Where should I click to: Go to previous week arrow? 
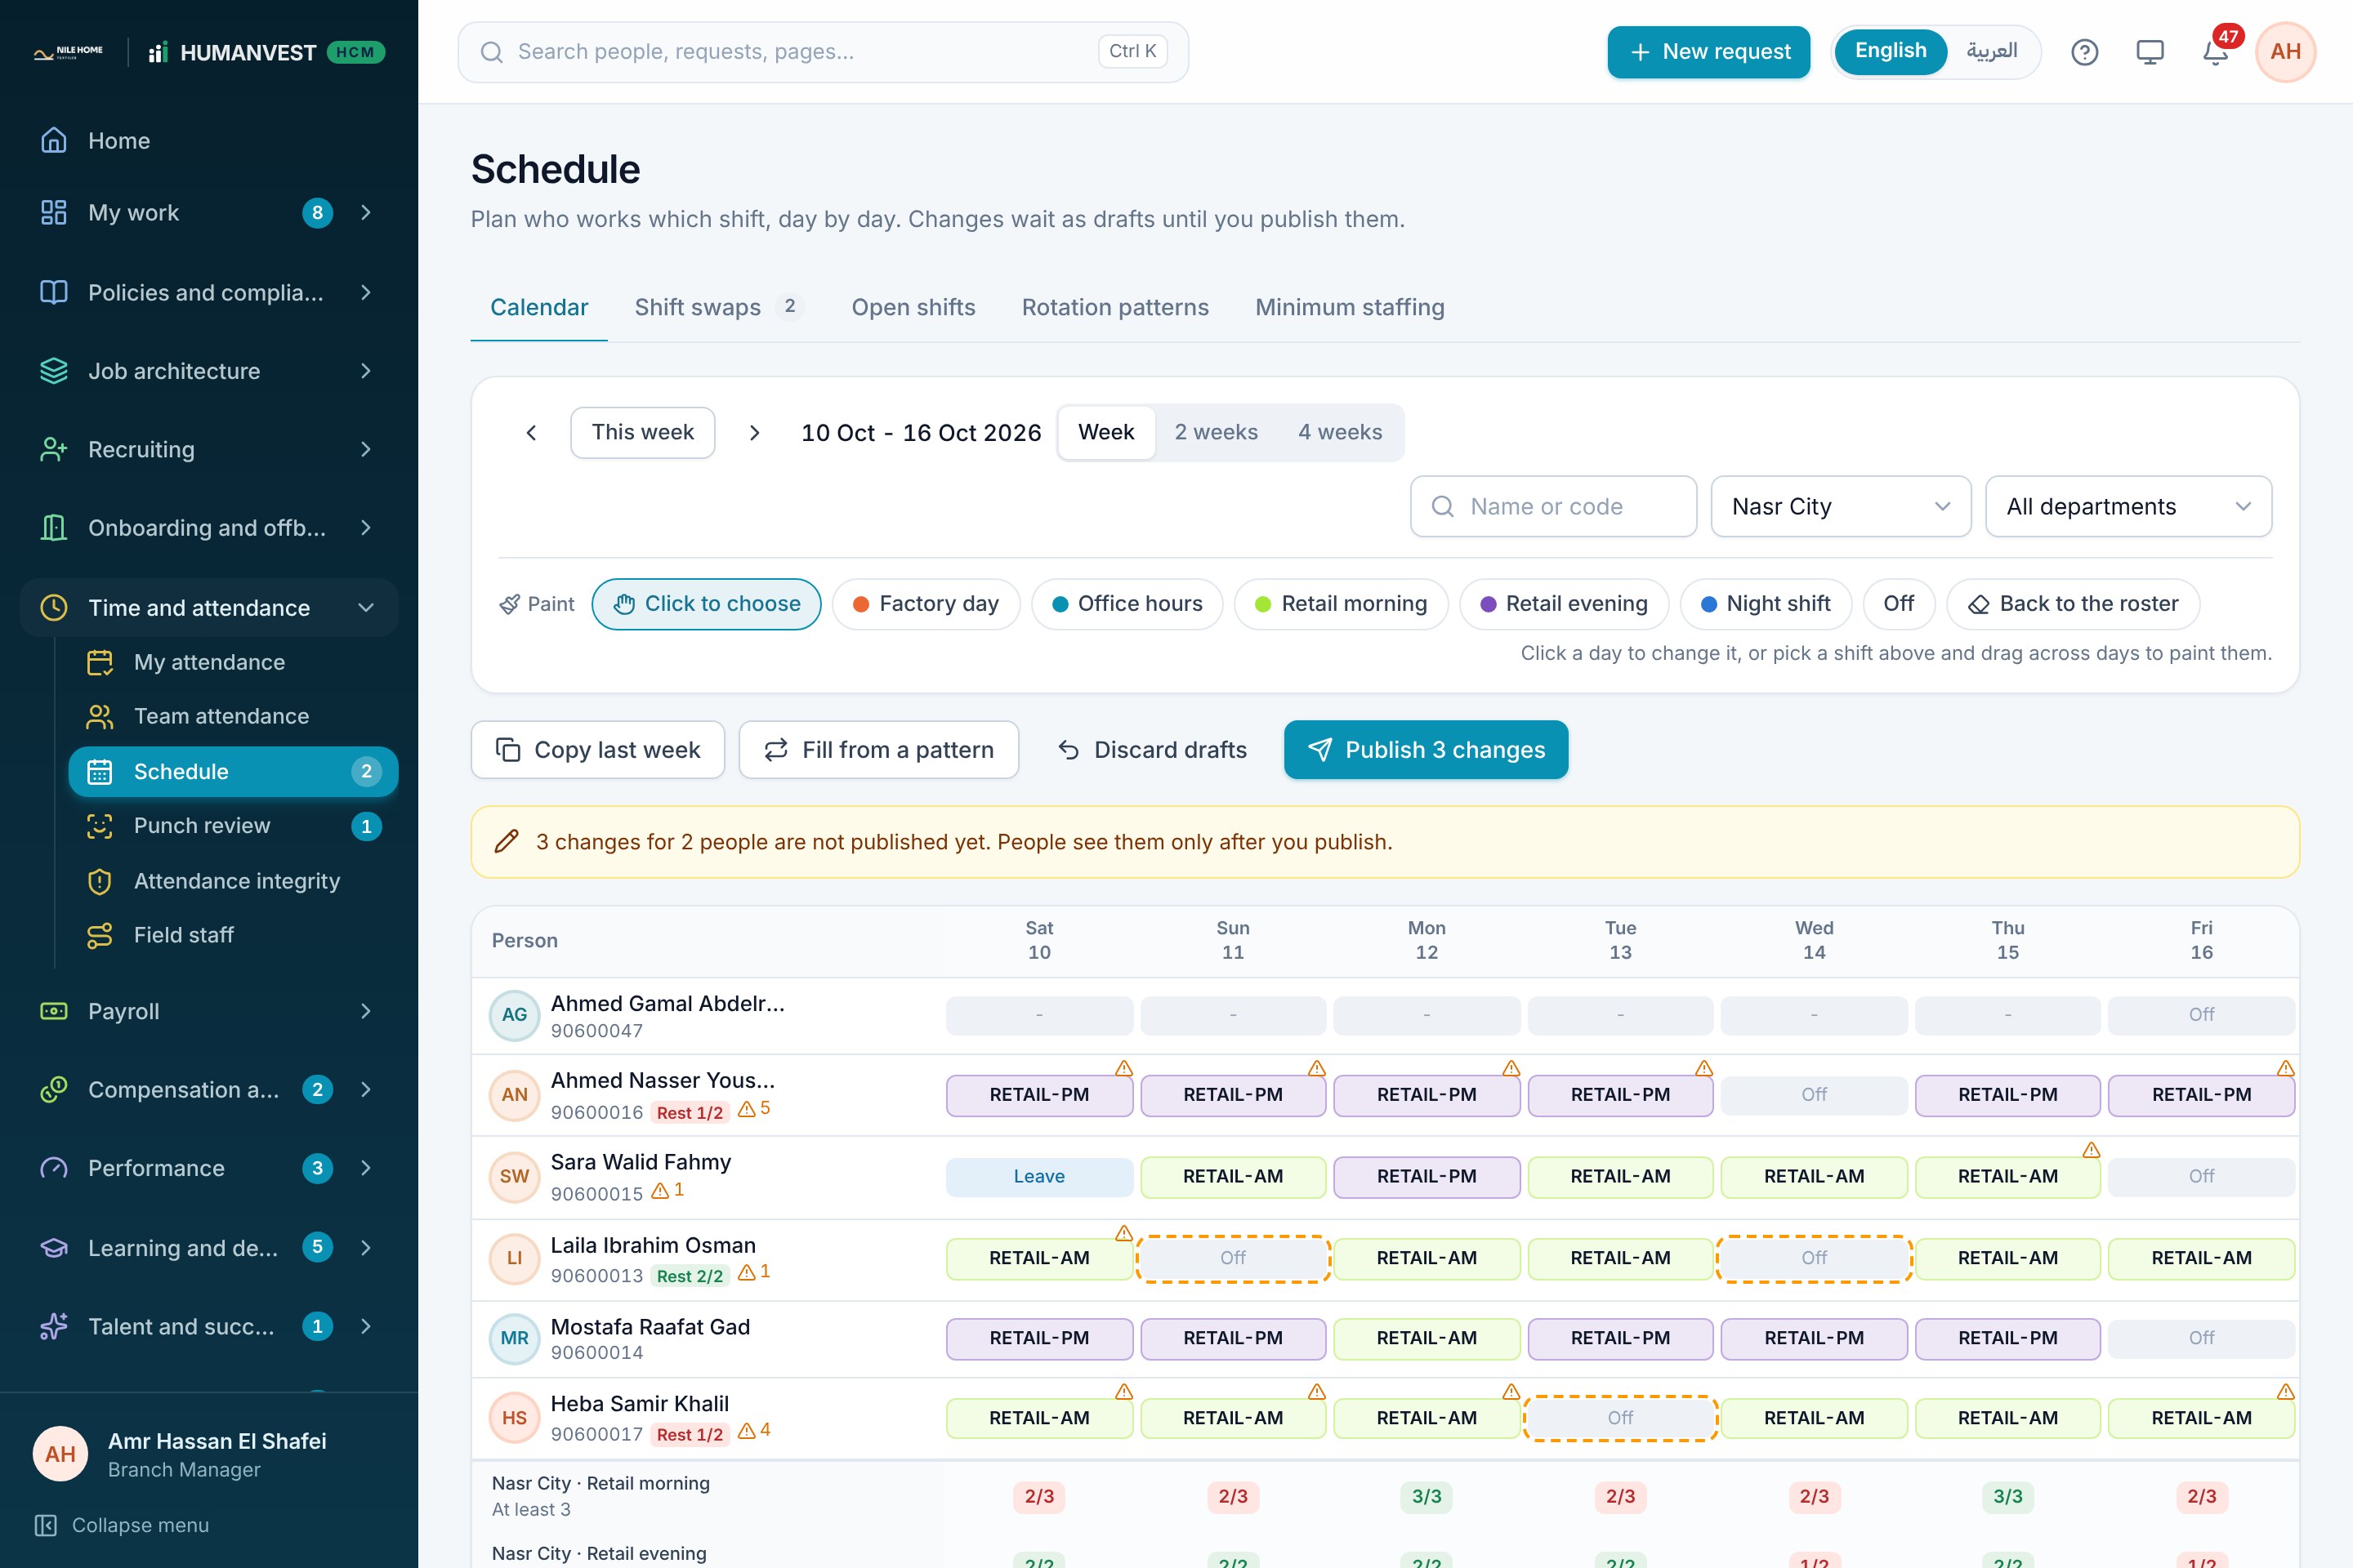click(531, 432)
